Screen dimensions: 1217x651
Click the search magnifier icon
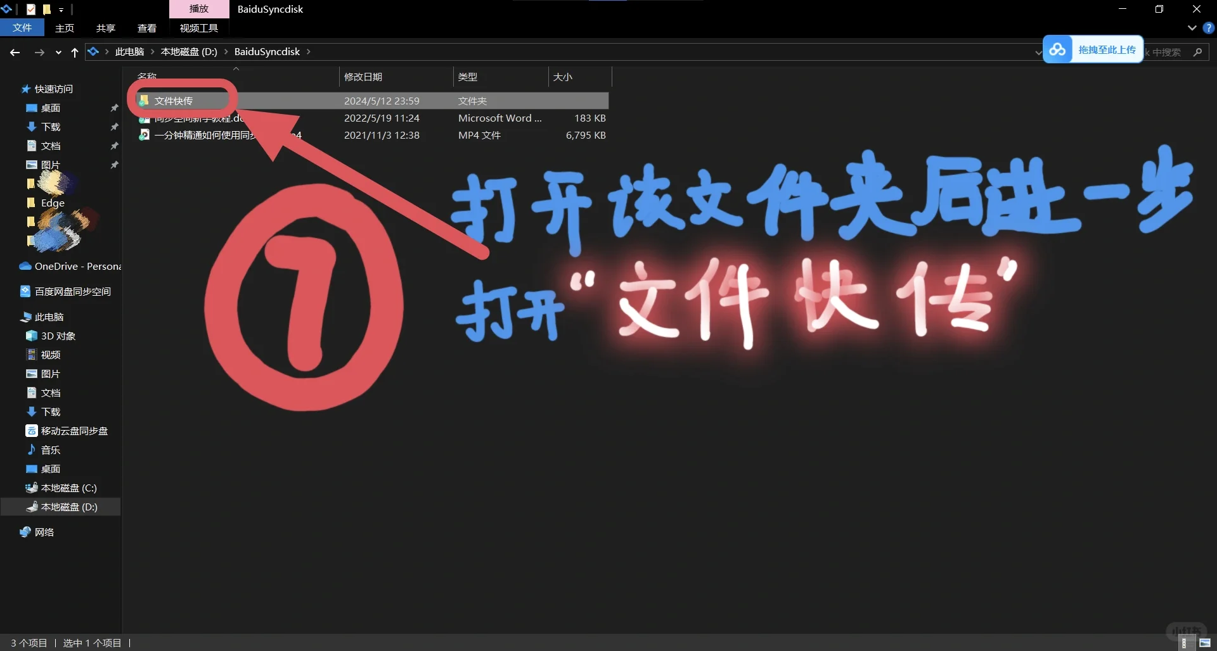pos(1199,52)
